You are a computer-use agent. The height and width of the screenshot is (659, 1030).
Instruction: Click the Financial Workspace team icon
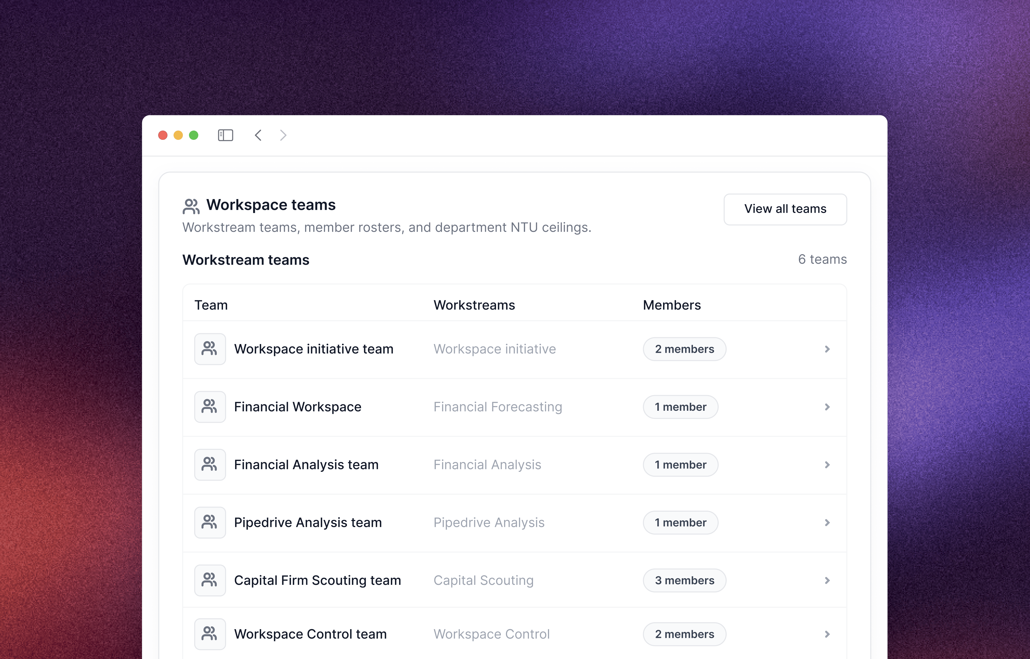[x=210, y=407]
